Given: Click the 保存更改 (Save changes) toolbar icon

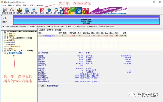Looking at the screenshot, I should click(x=5, y=10).
